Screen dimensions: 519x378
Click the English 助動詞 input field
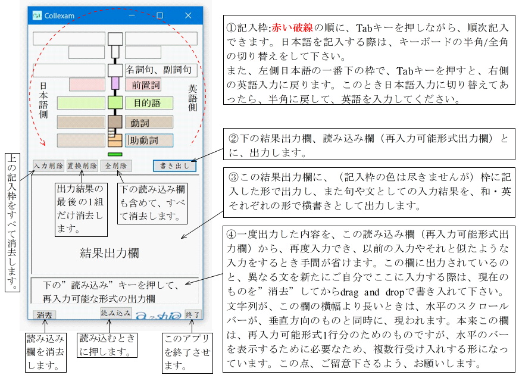pyautogui.click(x=149, y=141)
